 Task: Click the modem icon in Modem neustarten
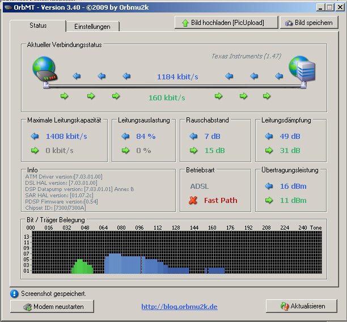tap(27, 307)
